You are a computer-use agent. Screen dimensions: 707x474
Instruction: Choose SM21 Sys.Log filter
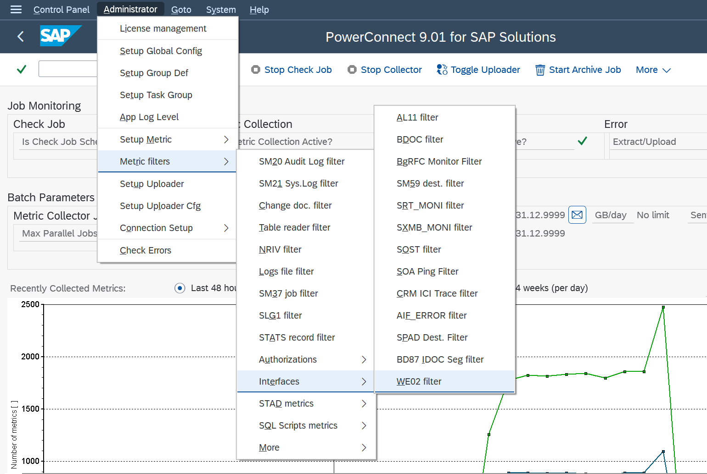pos(306,183)
